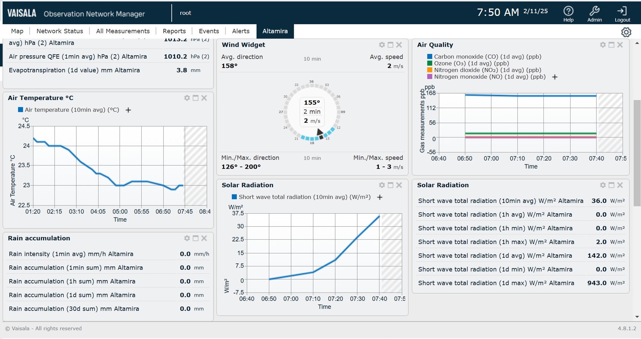Image resolution: width=641 pixels, height=339 pixels.
Task: Open dashboard settings gear below the header
Action: (626, 32)
